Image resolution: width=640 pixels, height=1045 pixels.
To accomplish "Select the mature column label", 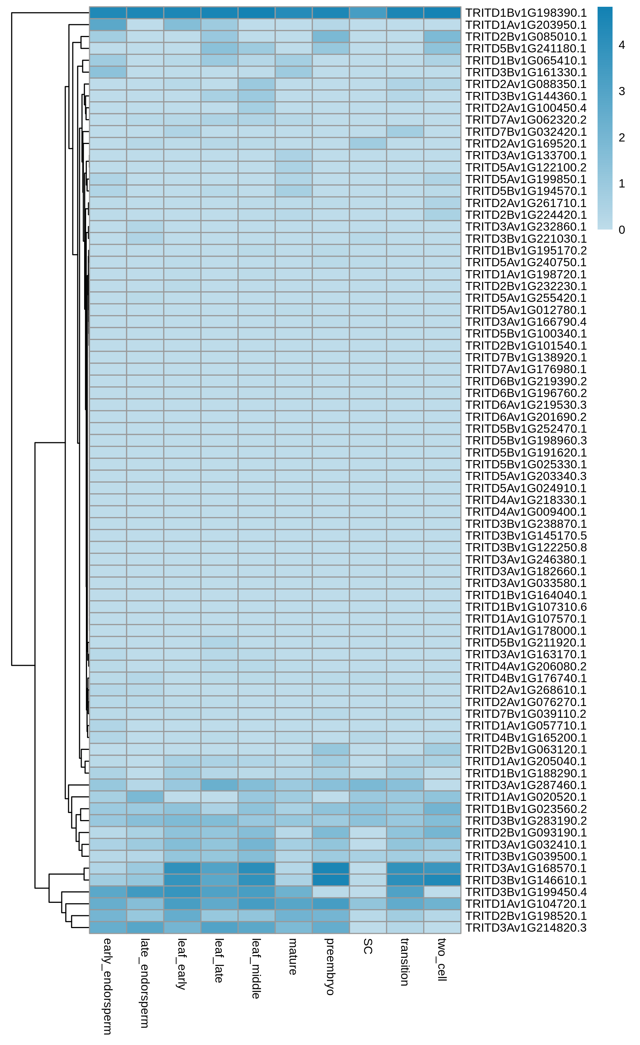I will (293, 956).
